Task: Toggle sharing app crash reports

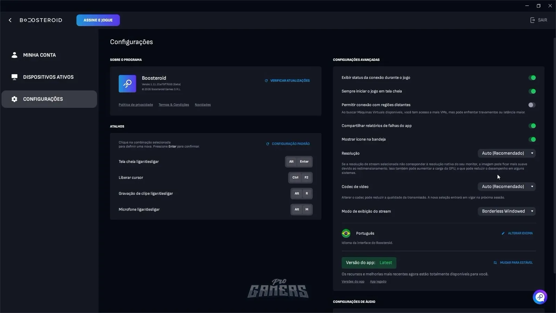Action: [532, 126]
